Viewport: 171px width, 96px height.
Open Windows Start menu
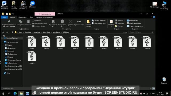point(3,94)
